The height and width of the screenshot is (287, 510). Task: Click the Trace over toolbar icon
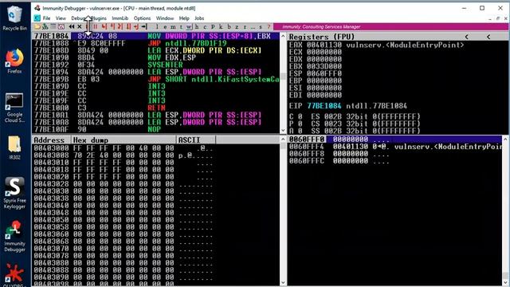(128, 26)
